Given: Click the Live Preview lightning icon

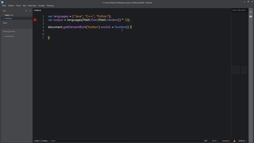Looking at the screenshot, I should coord(251,12).
